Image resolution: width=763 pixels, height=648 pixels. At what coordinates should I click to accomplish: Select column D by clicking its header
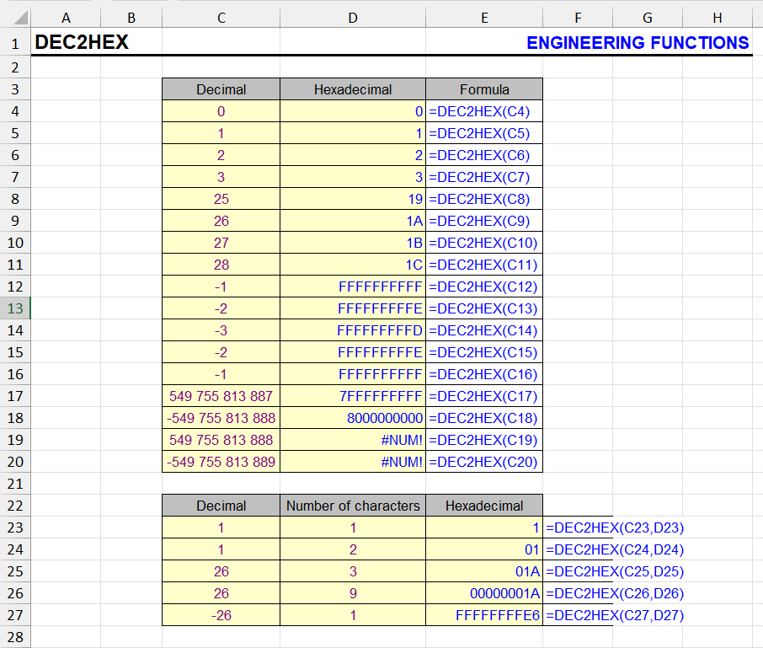(352, 17)
